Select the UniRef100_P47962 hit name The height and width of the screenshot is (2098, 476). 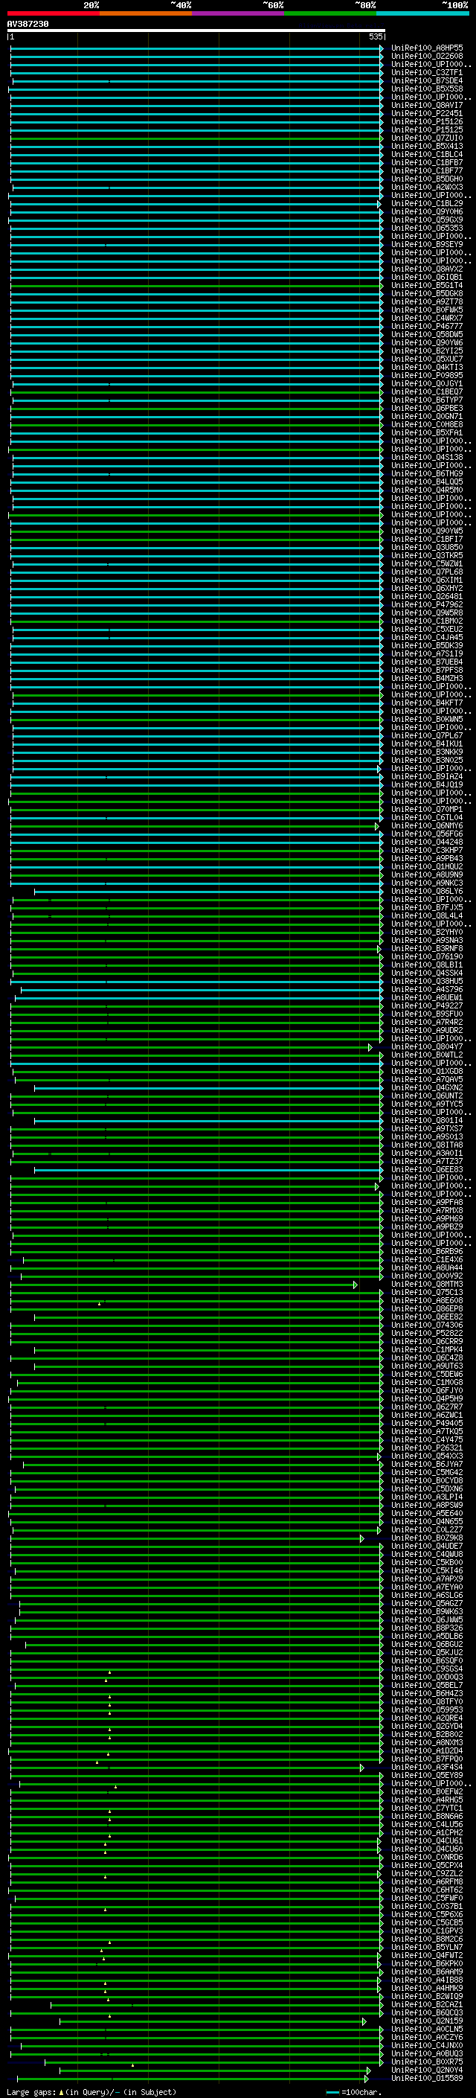(427, 604)
